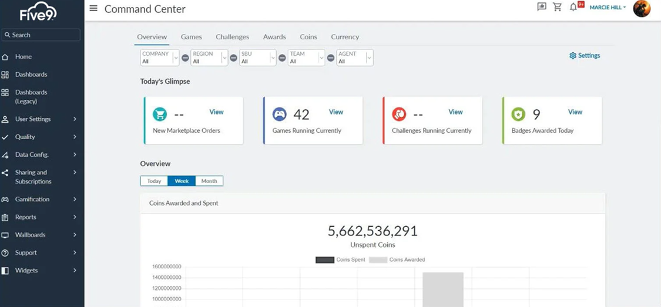Click the hamburger menu icon beside Command Center
Image resolution: width=661 pixels, height=307 pixels.
click(x=93, y=9)
